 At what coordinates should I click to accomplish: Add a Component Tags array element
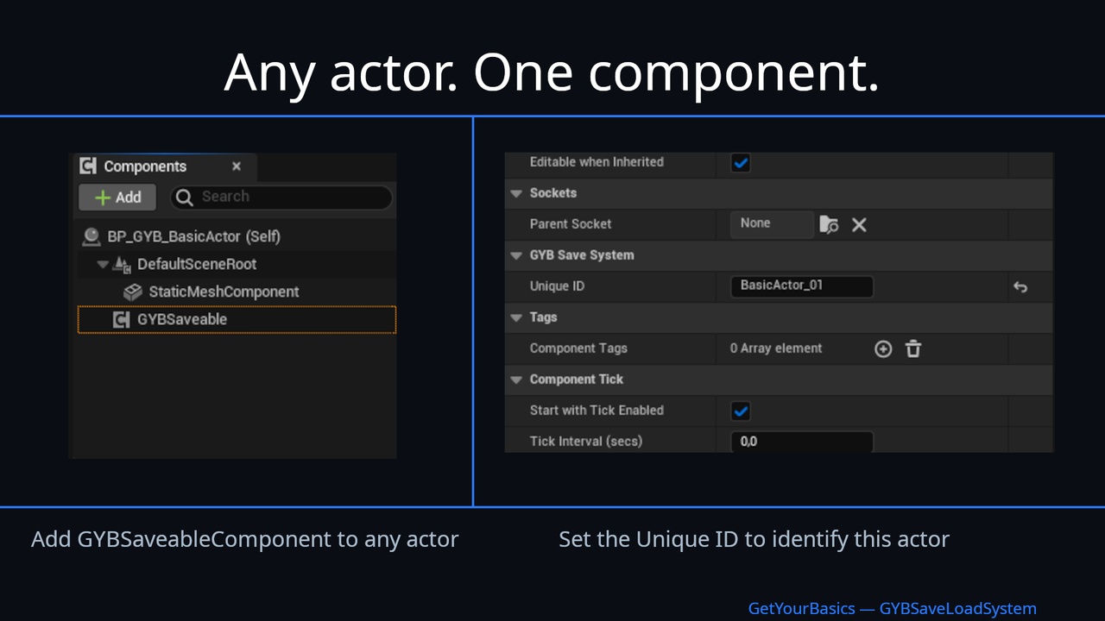(x=883, y=348)
